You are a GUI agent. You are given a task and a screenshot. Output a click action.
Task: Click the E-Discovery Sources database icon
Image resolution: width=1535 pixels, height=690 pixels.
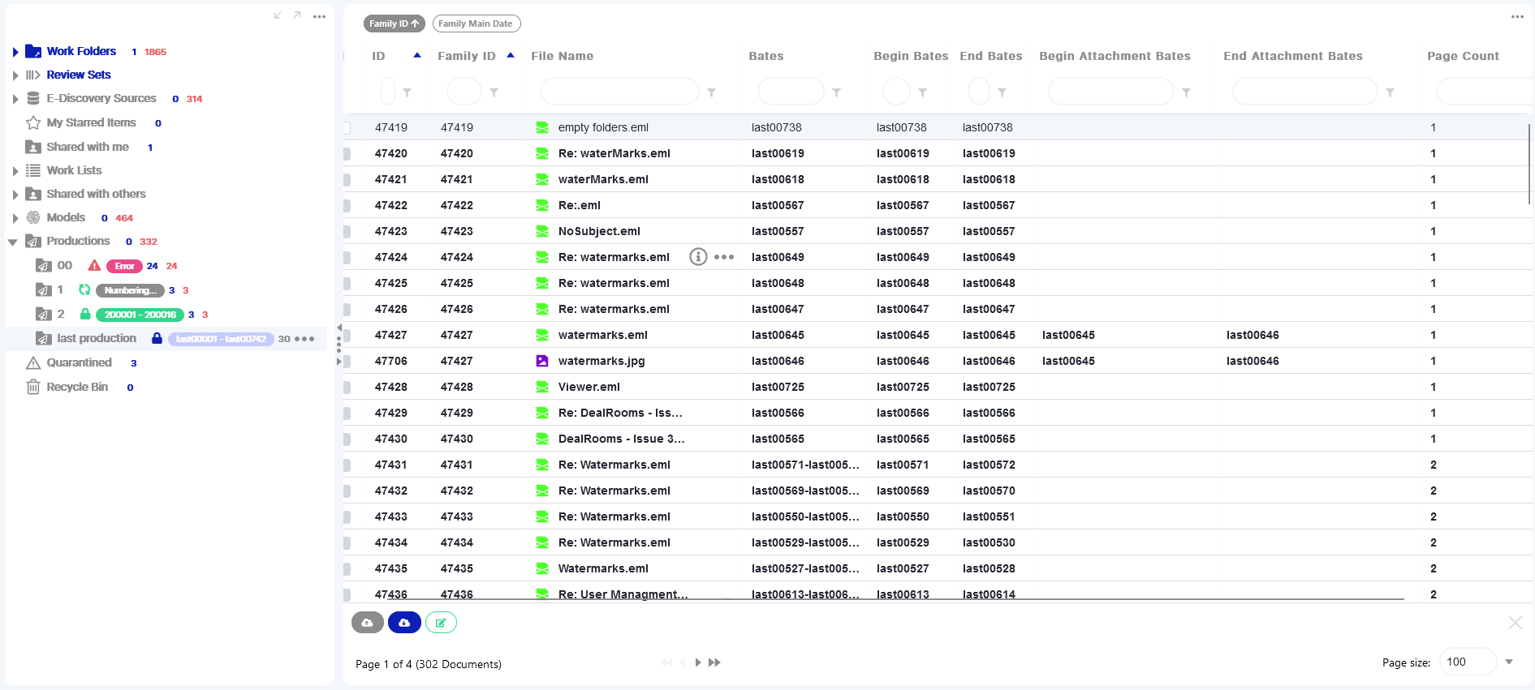tap(33, 98)
